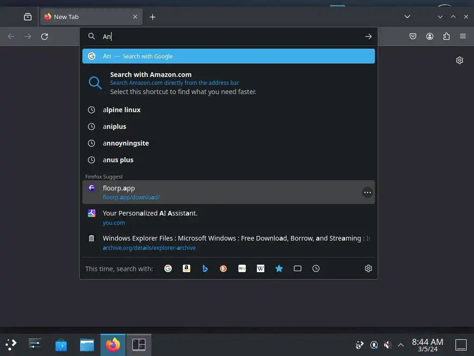
Task: Open the Firefox View tab icon
Action: [x=27, y=17]
